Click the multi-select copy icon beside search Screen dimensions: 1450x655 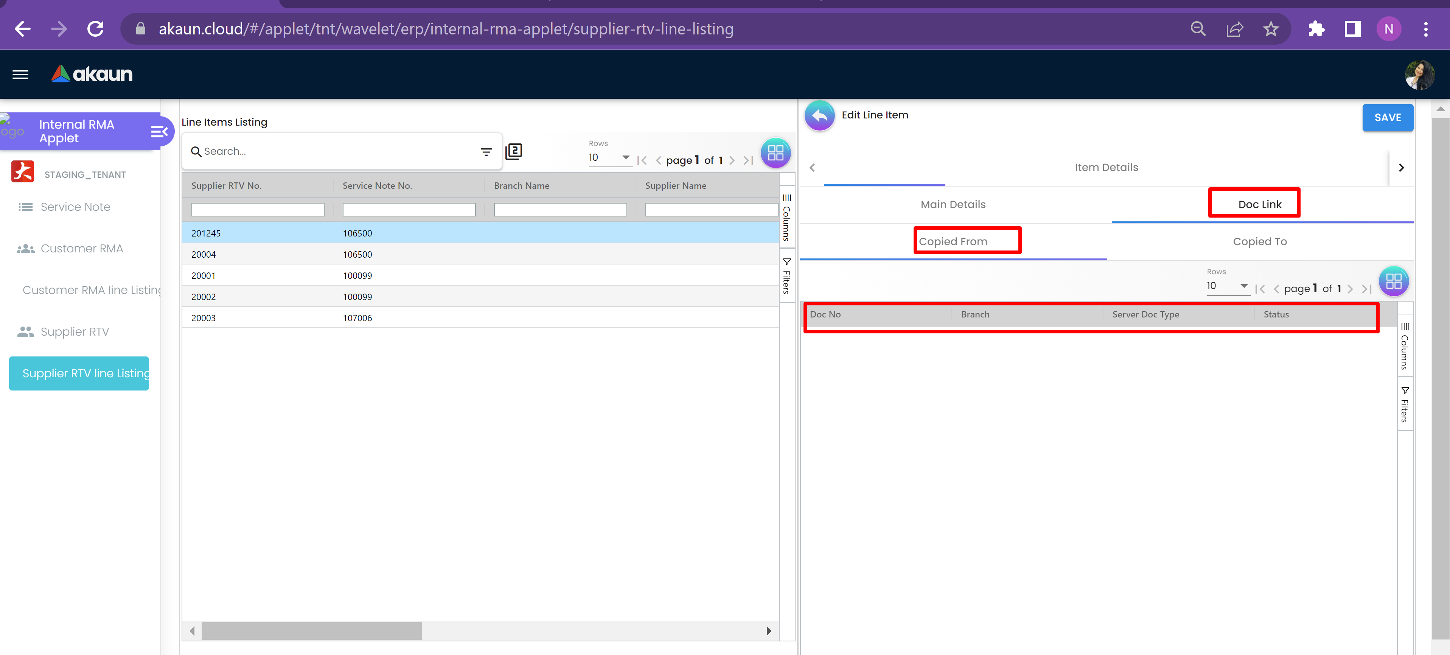[x=513, y=151]
